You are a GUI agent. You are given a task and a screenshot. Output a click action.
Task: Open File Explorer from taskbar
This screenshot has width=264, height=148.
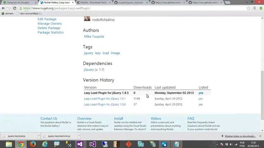[9, 144]
